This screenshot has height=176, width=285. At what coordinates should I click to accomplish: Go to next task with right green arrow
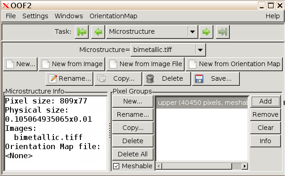[206, 32]
